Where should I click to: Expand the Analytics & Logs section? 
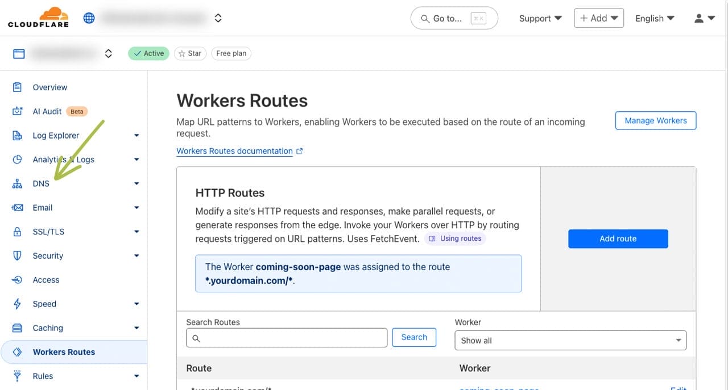coord(136,160)
